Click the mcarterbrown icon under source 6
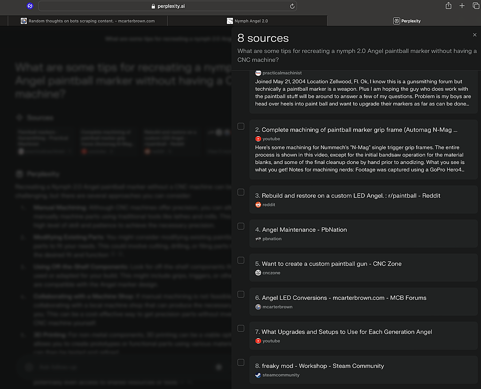481x389 pixels. pos(258,307)
